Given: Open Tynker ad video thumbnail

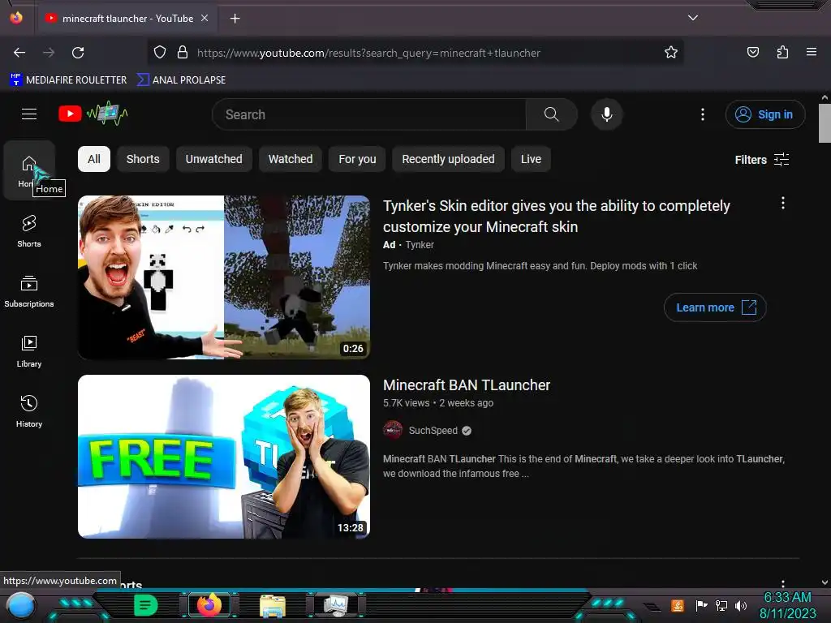Looking at the screenshot, I should (224, 277).
